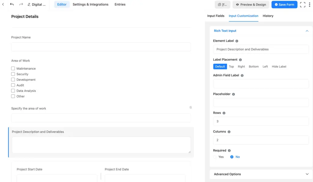Select the Input Customization tab
313x182 pixels.
point(243,16)
